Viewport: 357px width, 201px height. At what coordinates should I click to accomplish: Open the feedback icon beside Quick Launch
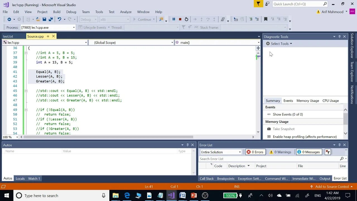click(x=267, y=4)
